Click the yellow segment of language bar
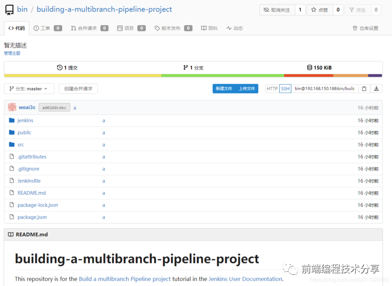 pyautogui.click(x=83, y=75)
